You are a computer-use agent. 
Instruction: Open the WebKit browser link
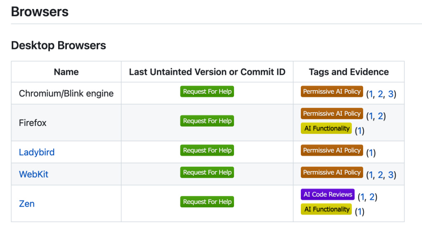(33, 174)
